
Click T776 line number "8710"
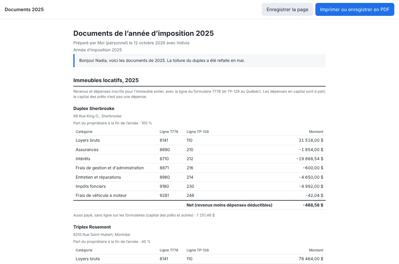point(164,159)
